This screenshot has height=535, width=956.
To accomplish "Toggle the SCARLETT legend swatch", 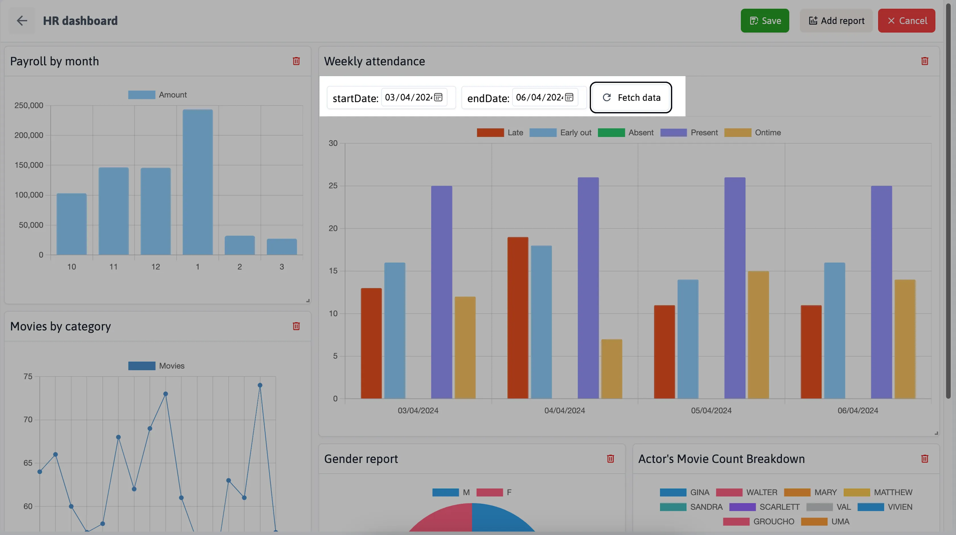I will (x=742, y=507).
